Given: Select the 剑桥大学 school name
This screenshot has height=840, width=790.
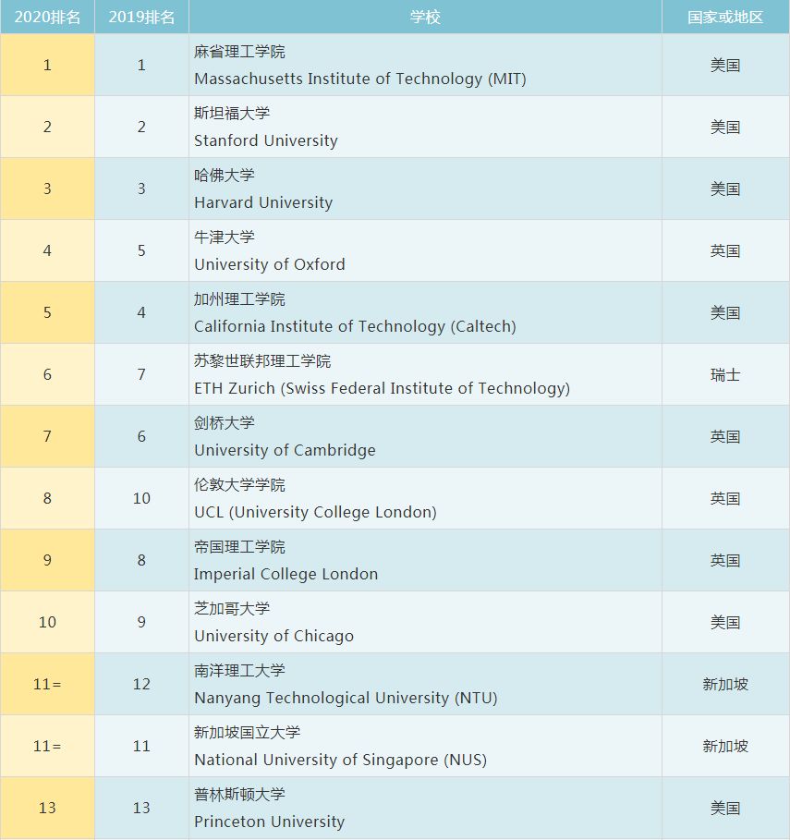Looking at the screenshot, I should pos(225,422).
